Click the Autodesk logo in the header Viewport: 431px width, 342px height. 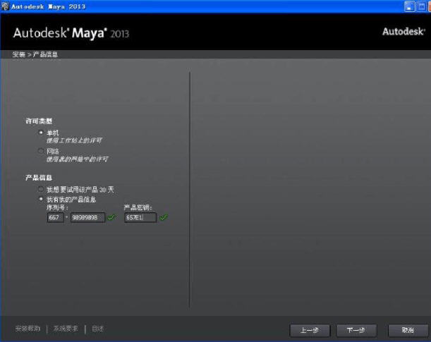pyautogui.click(x=403, y=32)
